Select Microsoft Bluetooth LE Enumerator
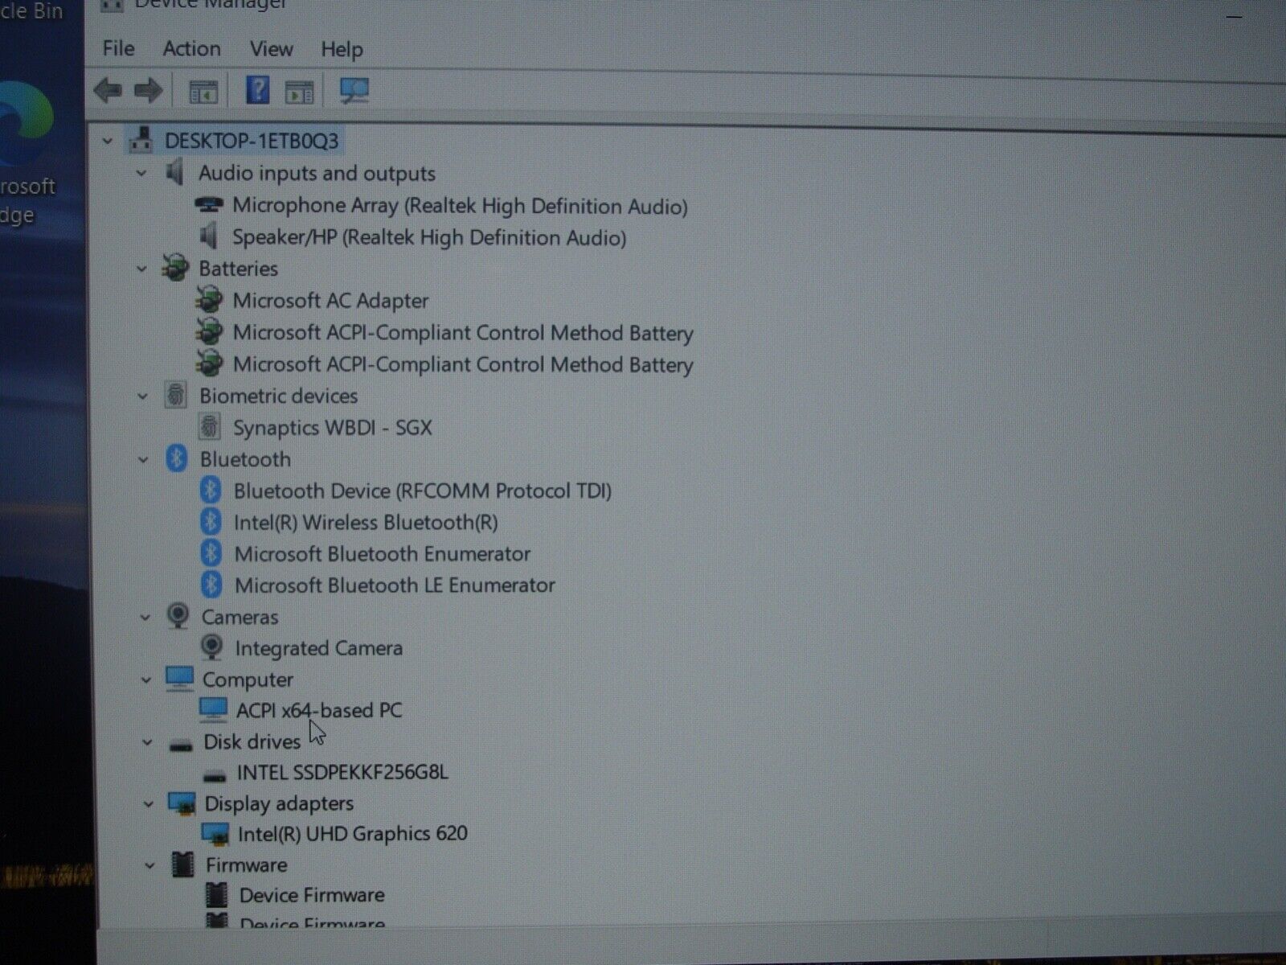This screenshot has width=1286, height=965. coord(395,585)
